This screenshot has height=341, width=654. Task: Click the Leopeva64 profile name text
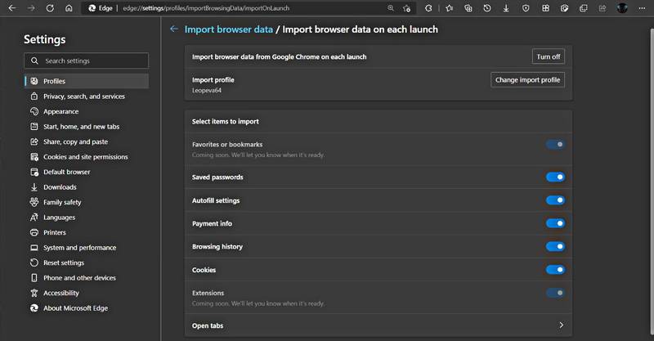[207, 90]
